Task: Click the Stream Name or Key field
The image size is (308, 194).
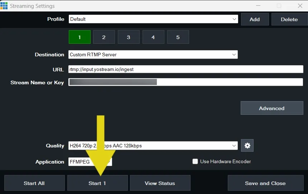Action: pos(186,82)
